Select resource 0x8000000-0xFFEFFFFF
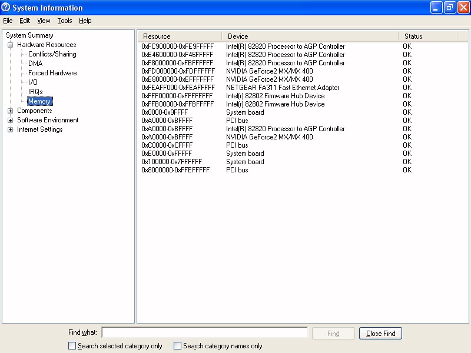This screenshot has width=471, height=353. coord(175,170)
